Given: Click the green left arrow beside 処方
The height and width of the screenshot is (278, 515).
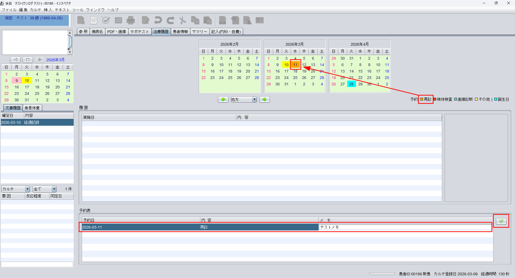Looking at the screenshot, I should tap(223, 99).
